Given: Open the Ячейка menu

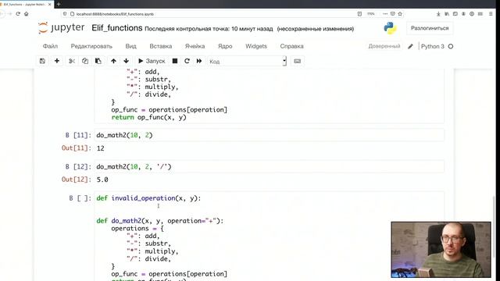Looking at the screenshot, I should point(195,46).
